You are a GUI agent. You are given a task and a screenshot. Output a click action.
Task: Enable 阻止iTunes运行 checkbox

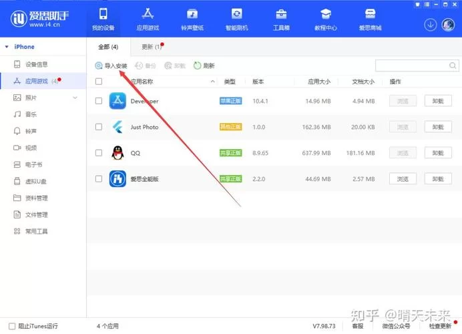point(12,326)
